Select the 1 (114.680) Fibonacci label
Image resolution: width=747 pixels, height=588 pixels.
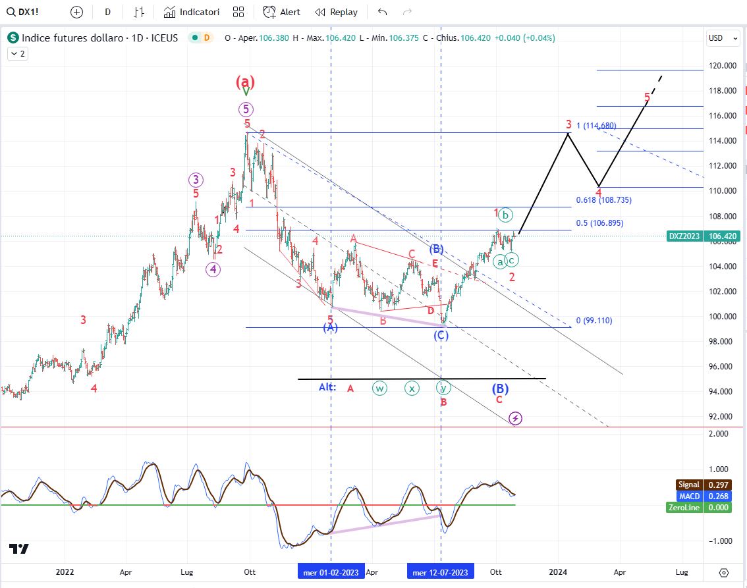tap(596, 126)
